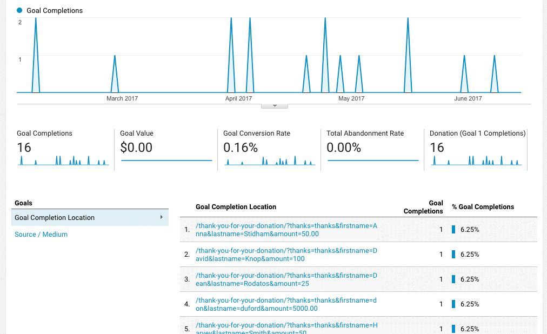Click the blue percentage bar in row 4
The height and width of the screenshot is (334, 547).
[x=454, y=304]
